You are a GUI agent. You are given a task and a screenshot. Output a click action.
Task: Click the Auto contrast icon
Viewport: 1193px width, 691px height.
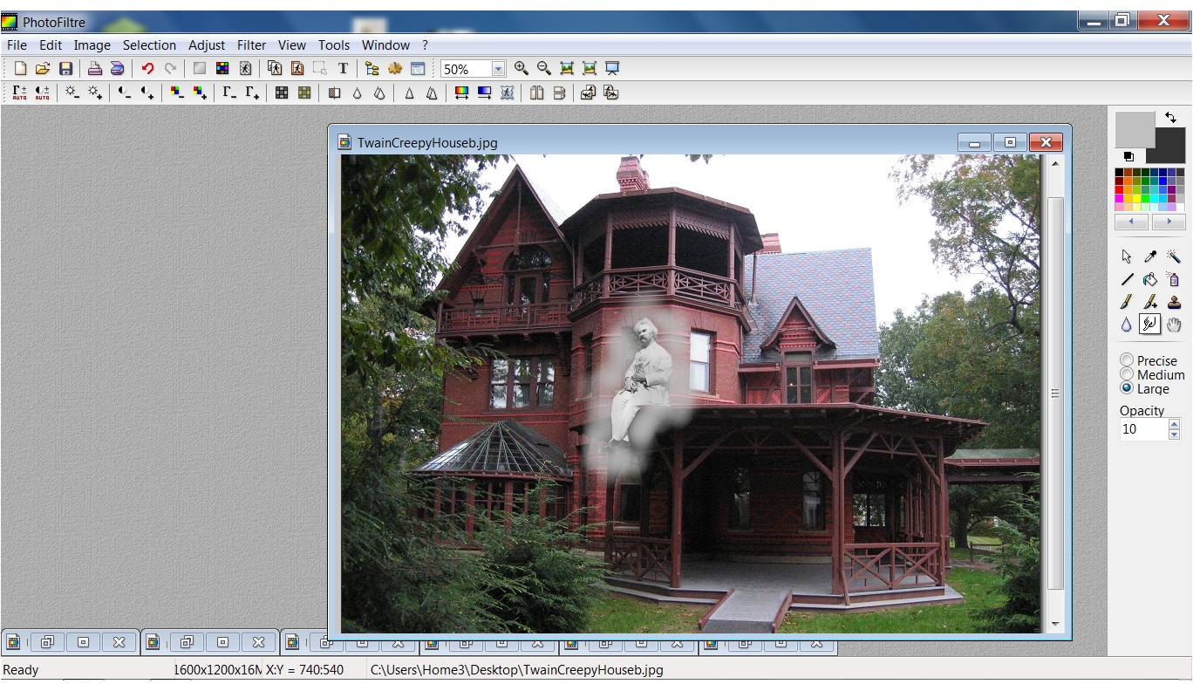click(x=42, y=92)
